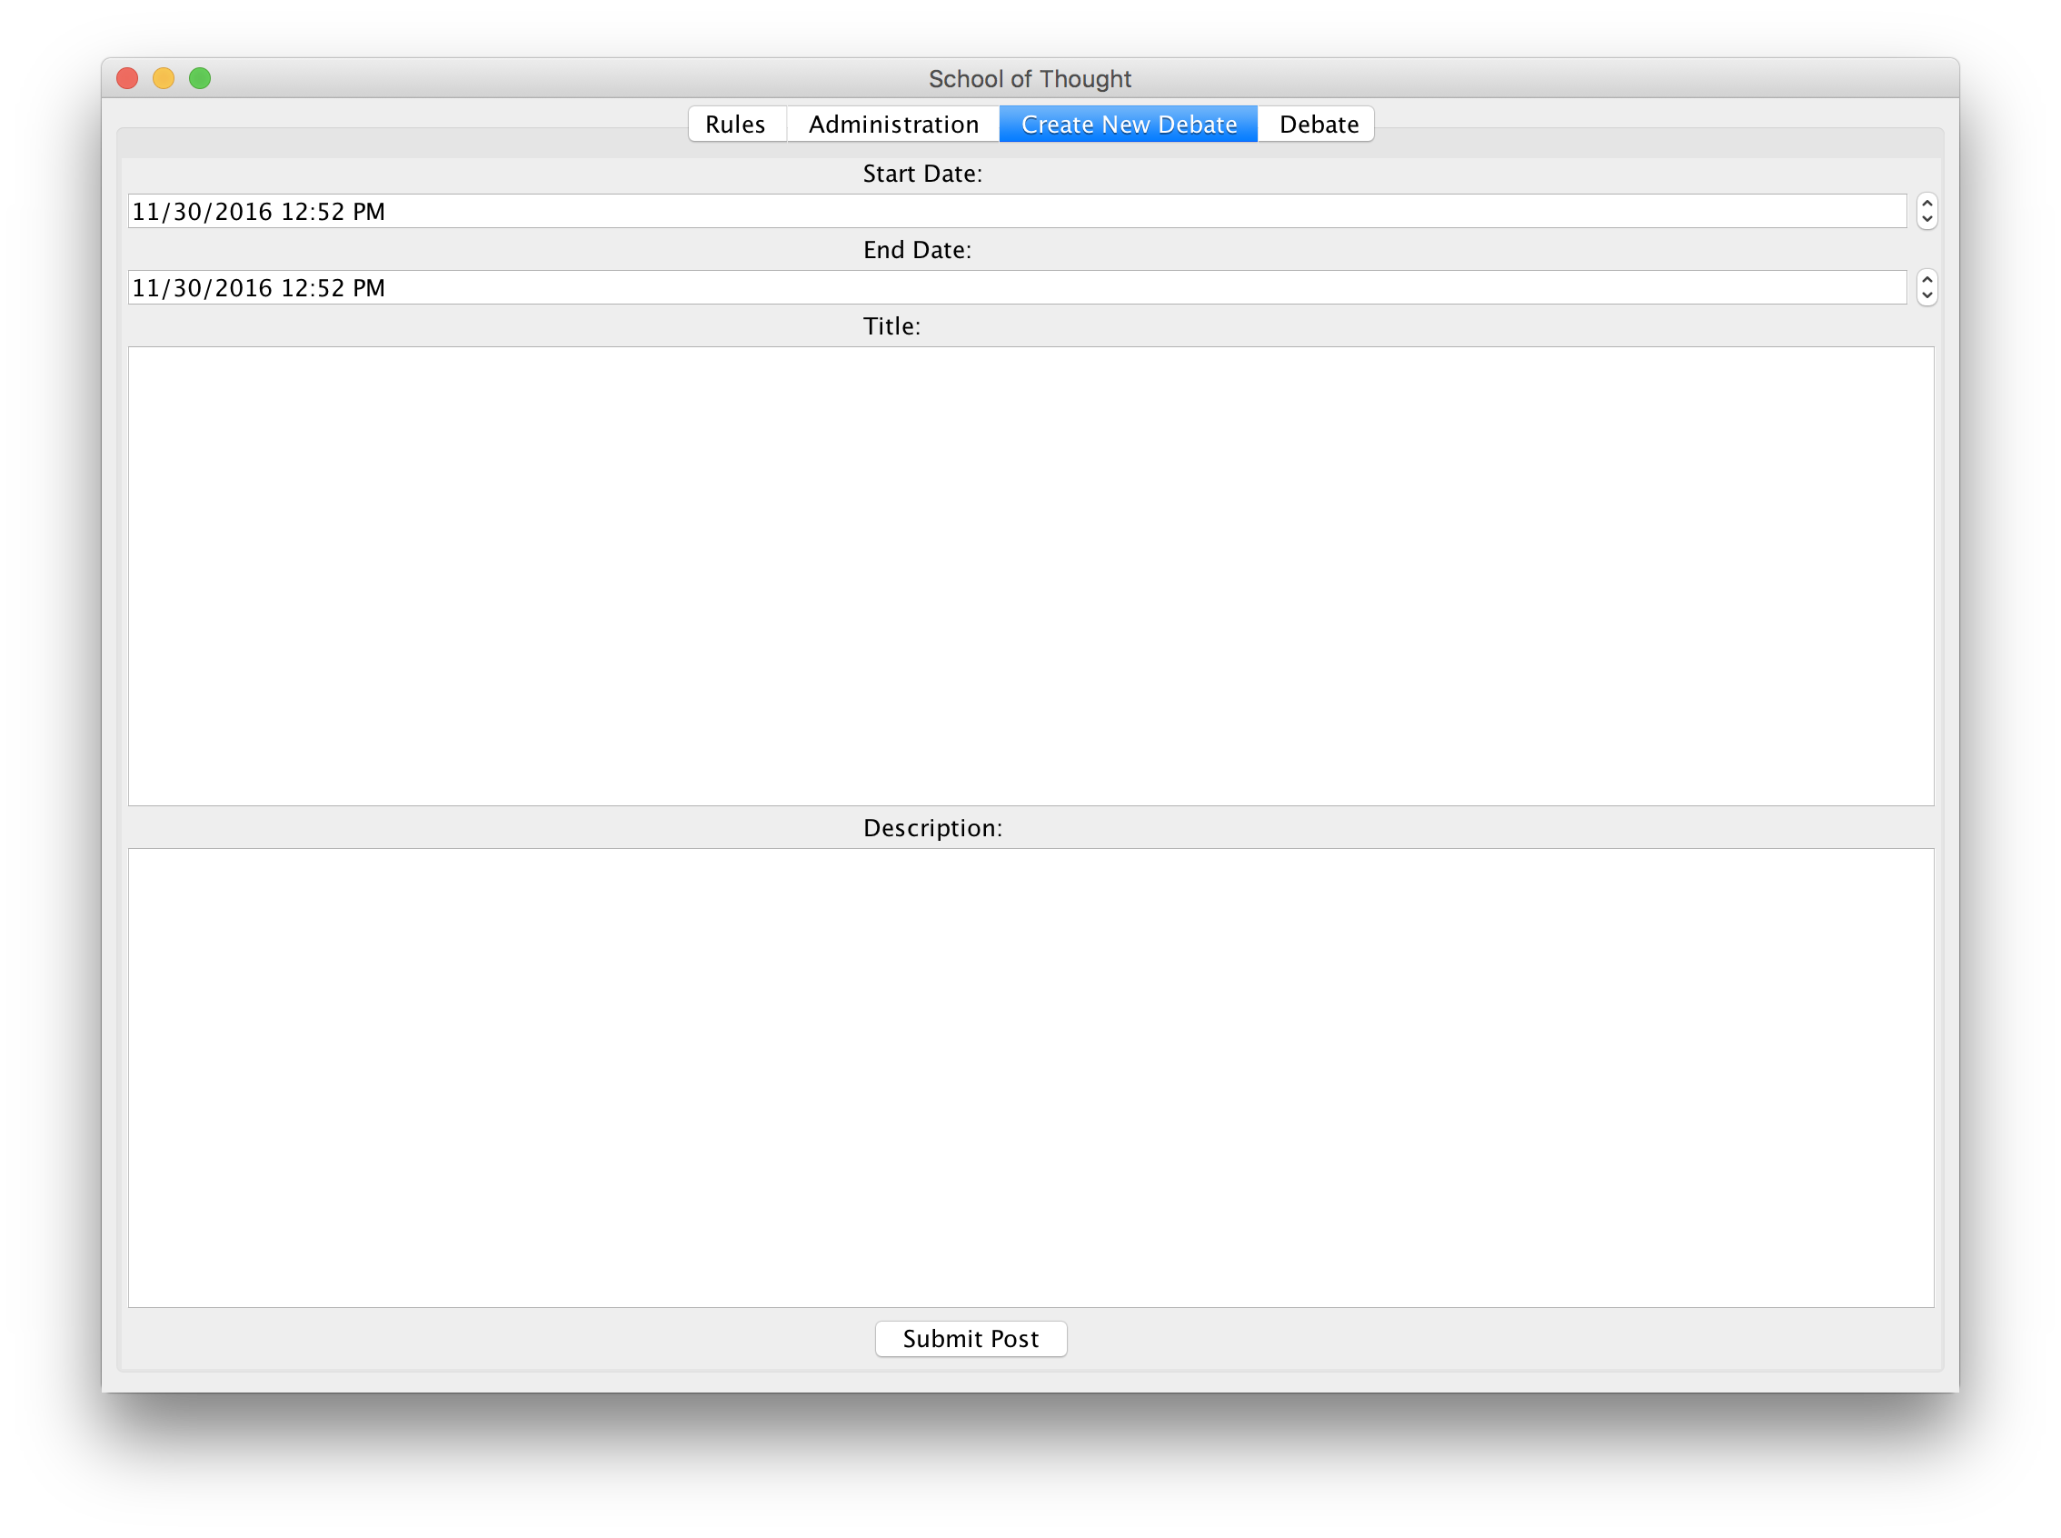This screenshot has height=1538, width=2061.
Task: Close the School of Thought window
Action: point(127,78)
